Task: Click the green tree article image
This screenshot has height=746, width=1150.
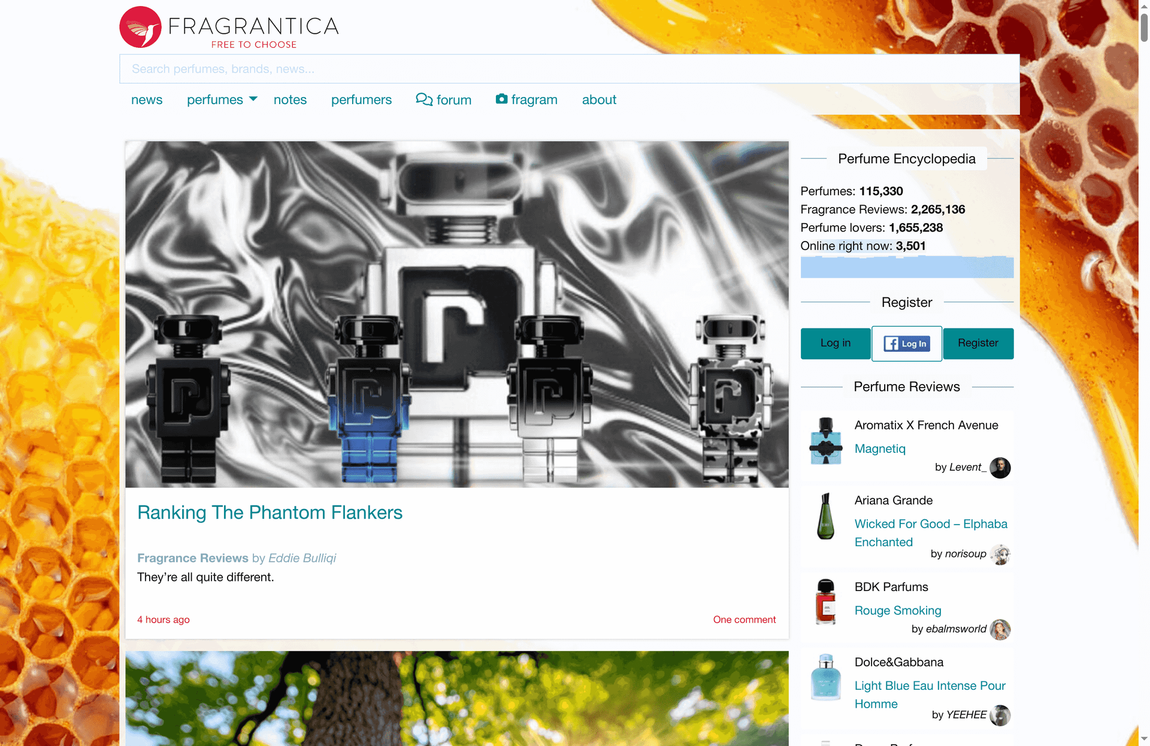Action: coord(457,698)
